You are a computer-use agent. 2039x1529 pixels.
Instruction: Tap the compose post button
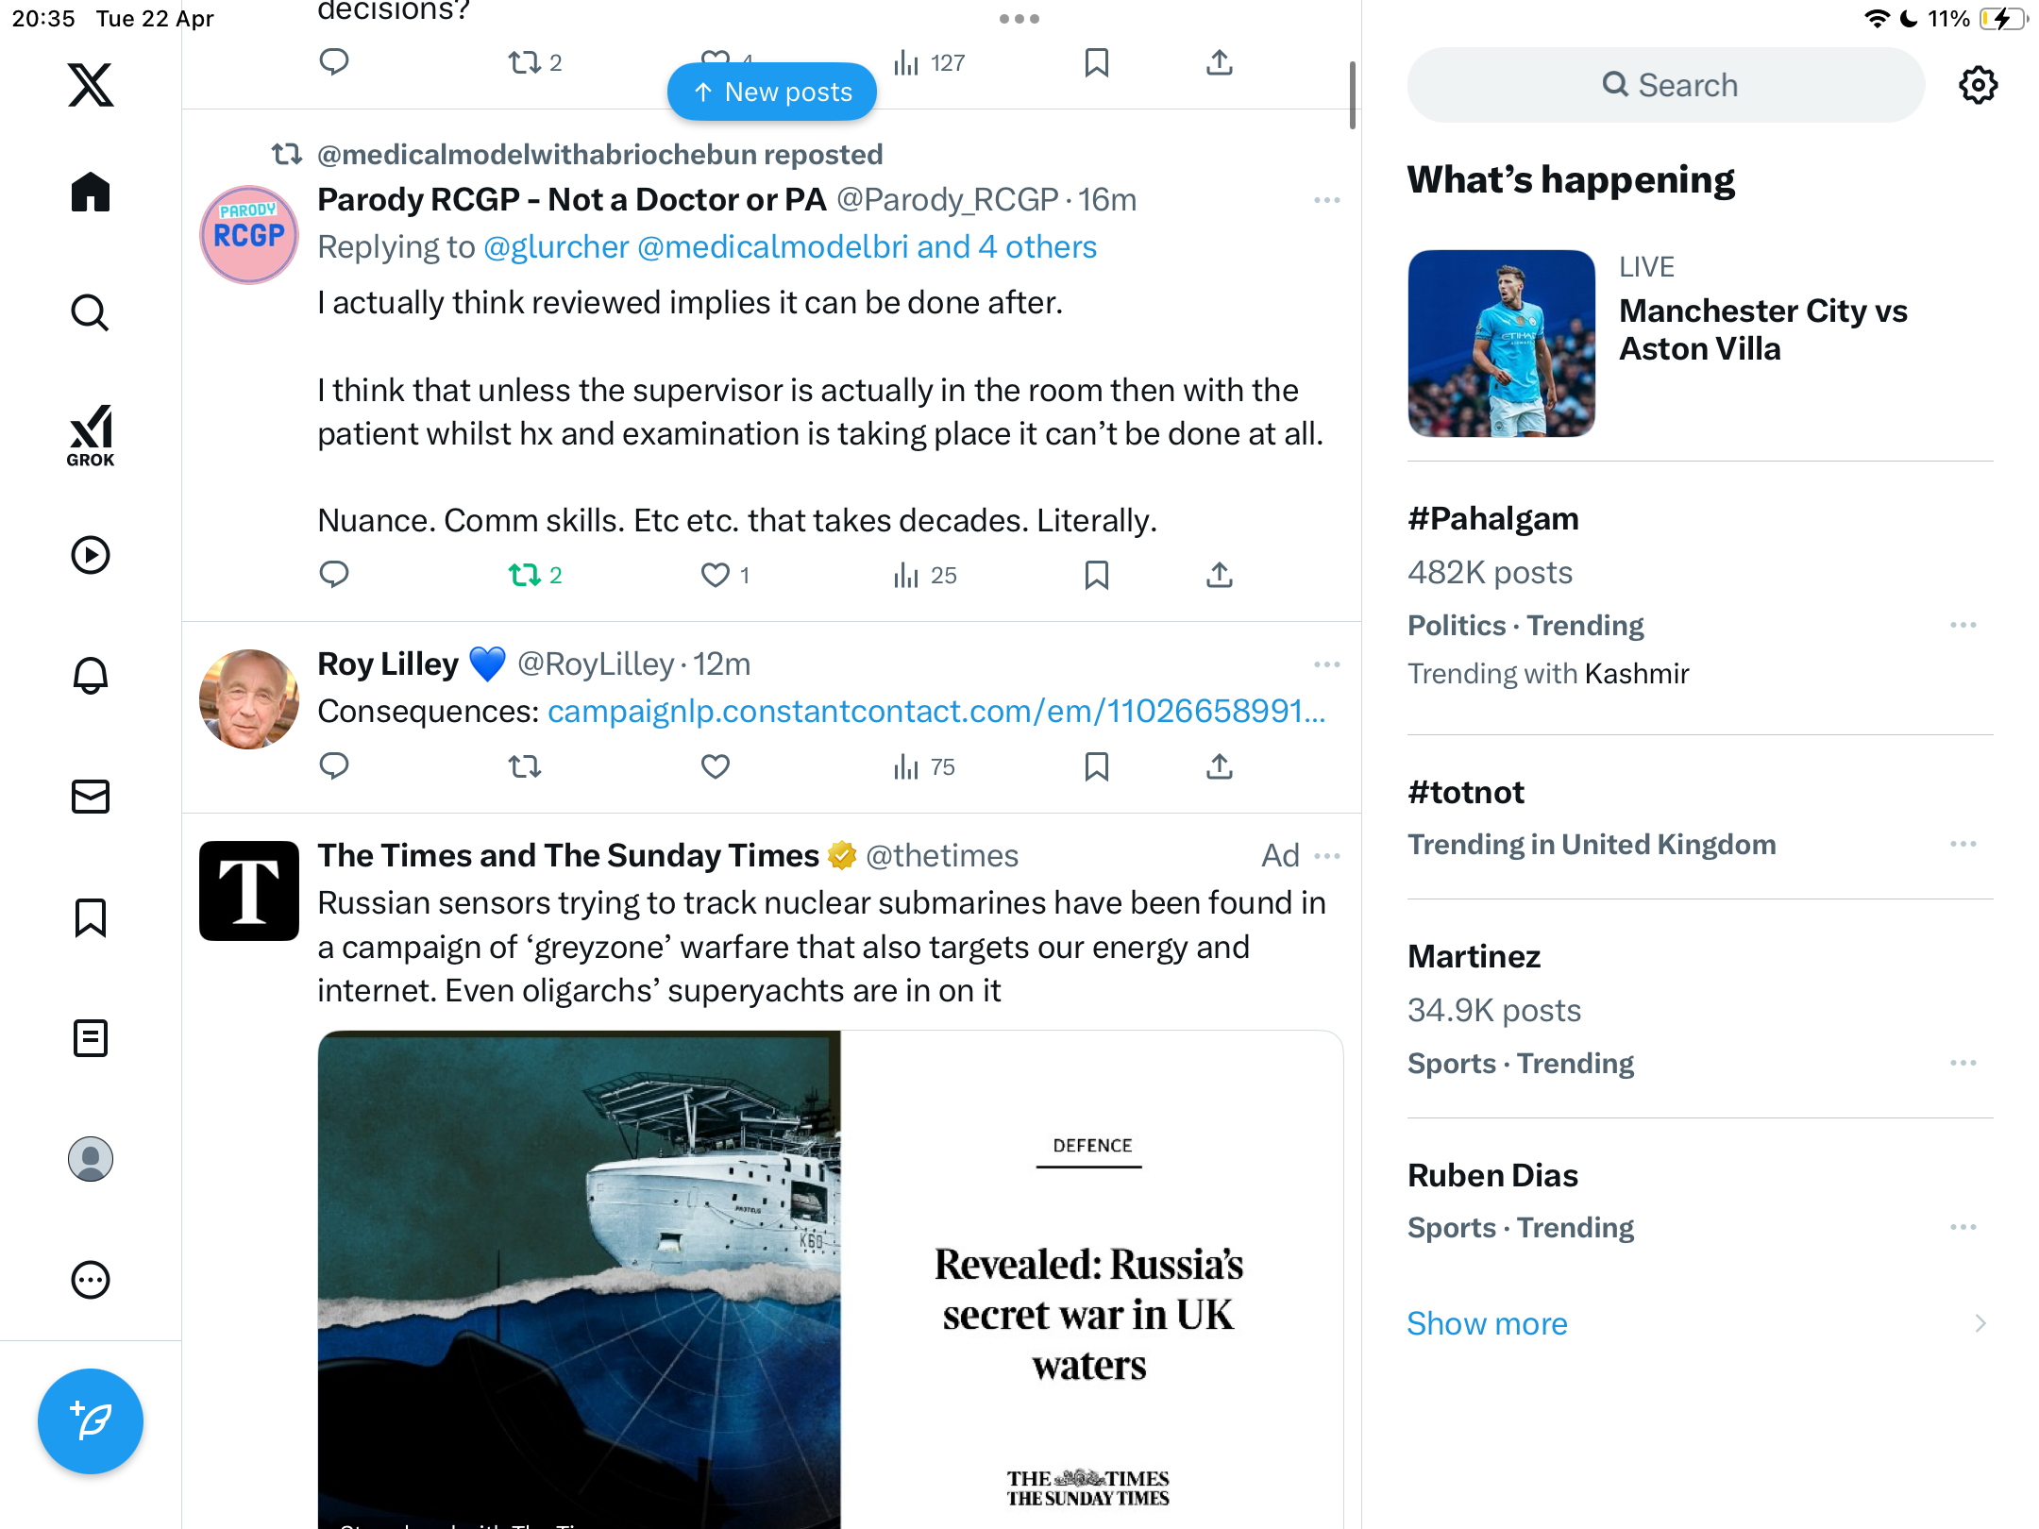tap(91, 1420)
